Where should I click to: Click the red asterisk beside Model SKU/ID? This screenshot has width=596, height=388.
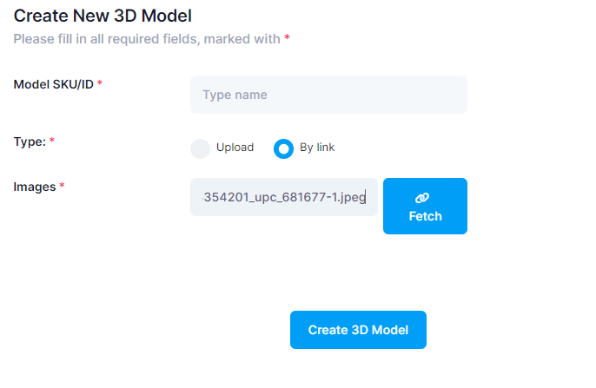(100, 83)
